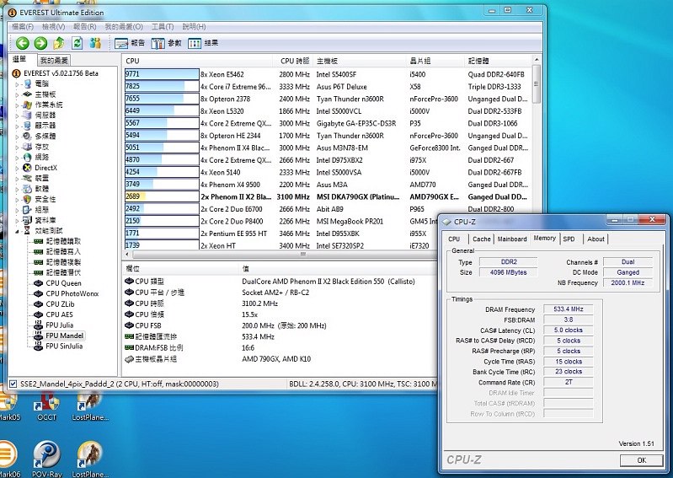Click the Refresh toolbar icon
The width and height of the screenshot is (673, 478).
[77, 43]
